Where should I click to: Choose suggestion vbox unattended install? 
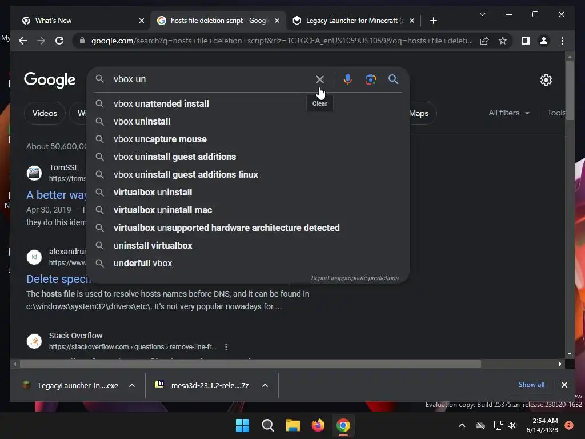pos(248,104)
